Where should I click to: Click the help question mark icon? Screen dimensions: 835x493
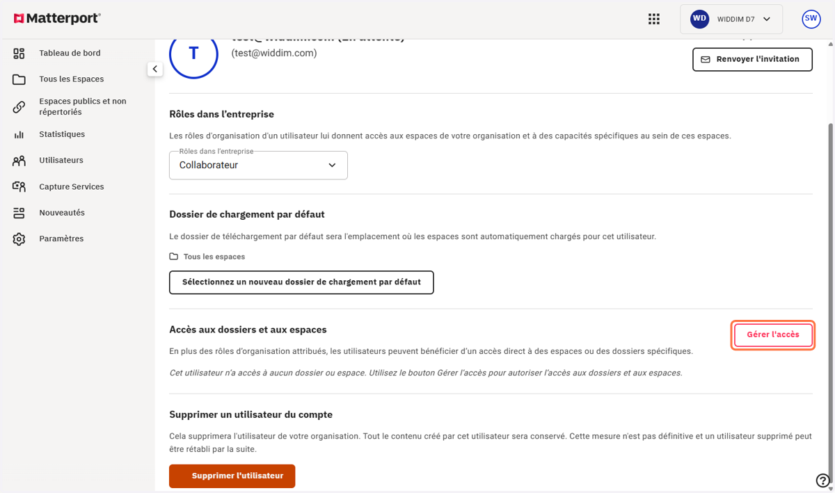tap(822, 480)
